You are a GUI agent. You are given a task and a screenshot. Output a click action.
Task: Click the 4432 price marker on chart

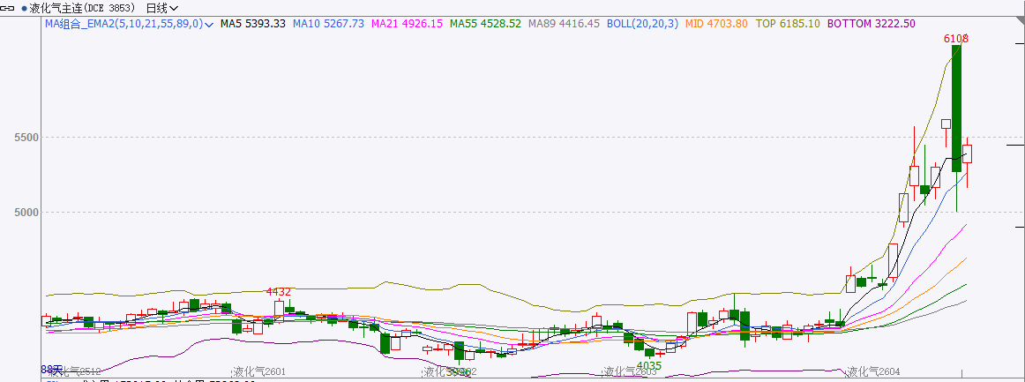click(279, 291)
